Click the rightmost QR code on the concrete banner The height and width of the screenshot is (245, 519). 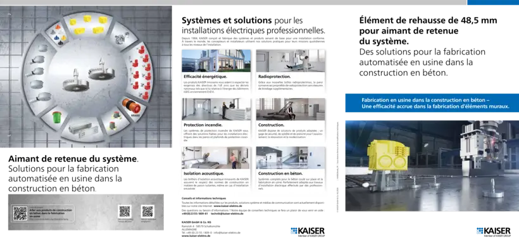(x=147, y=211)
